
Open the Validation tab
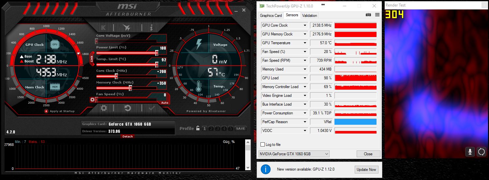click(x=309, y=15)
